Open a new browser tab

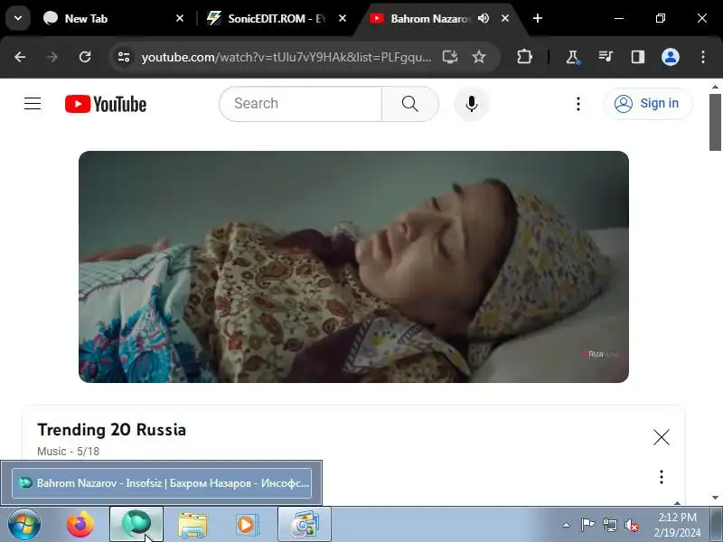click(537, 18)
